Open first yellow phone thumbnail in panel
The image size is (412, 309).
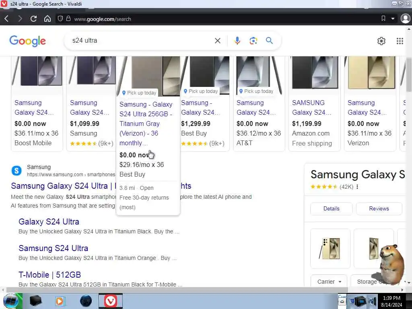coord(330,249)
